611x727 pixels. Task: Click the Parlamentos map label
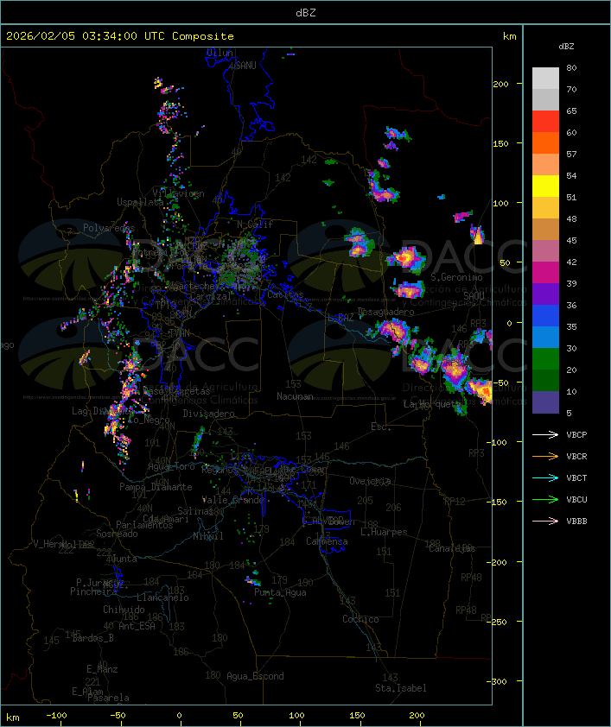[144, 525]
